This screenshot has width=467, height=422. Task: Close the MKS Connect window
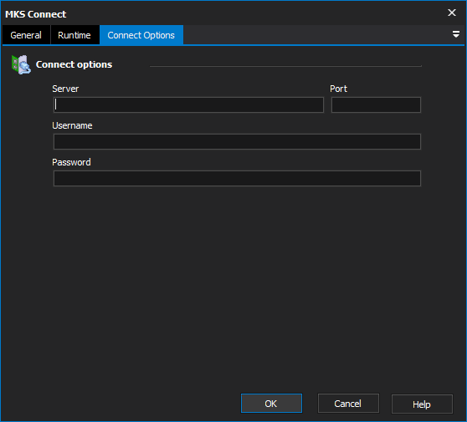click(x=452, y=13)
